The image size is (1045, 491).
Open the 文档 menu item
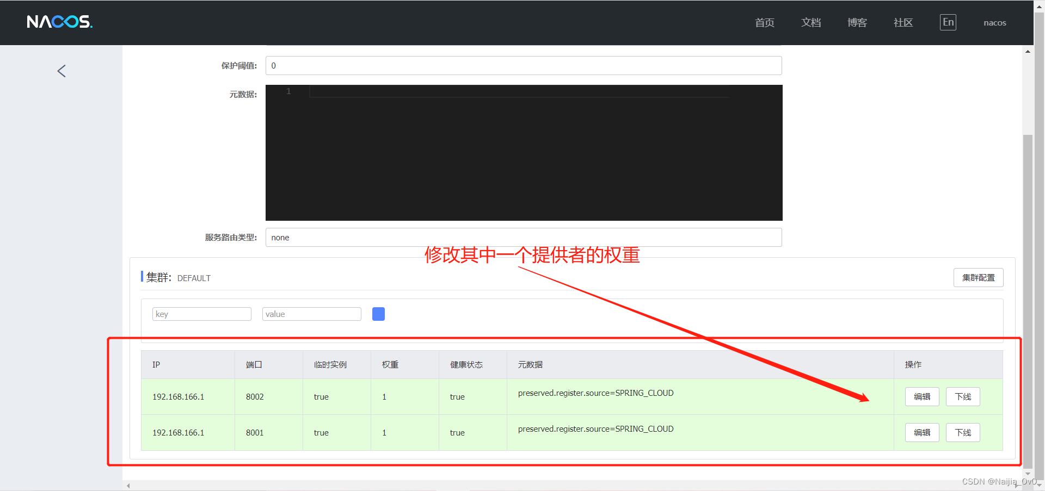(x=811, y=22)
